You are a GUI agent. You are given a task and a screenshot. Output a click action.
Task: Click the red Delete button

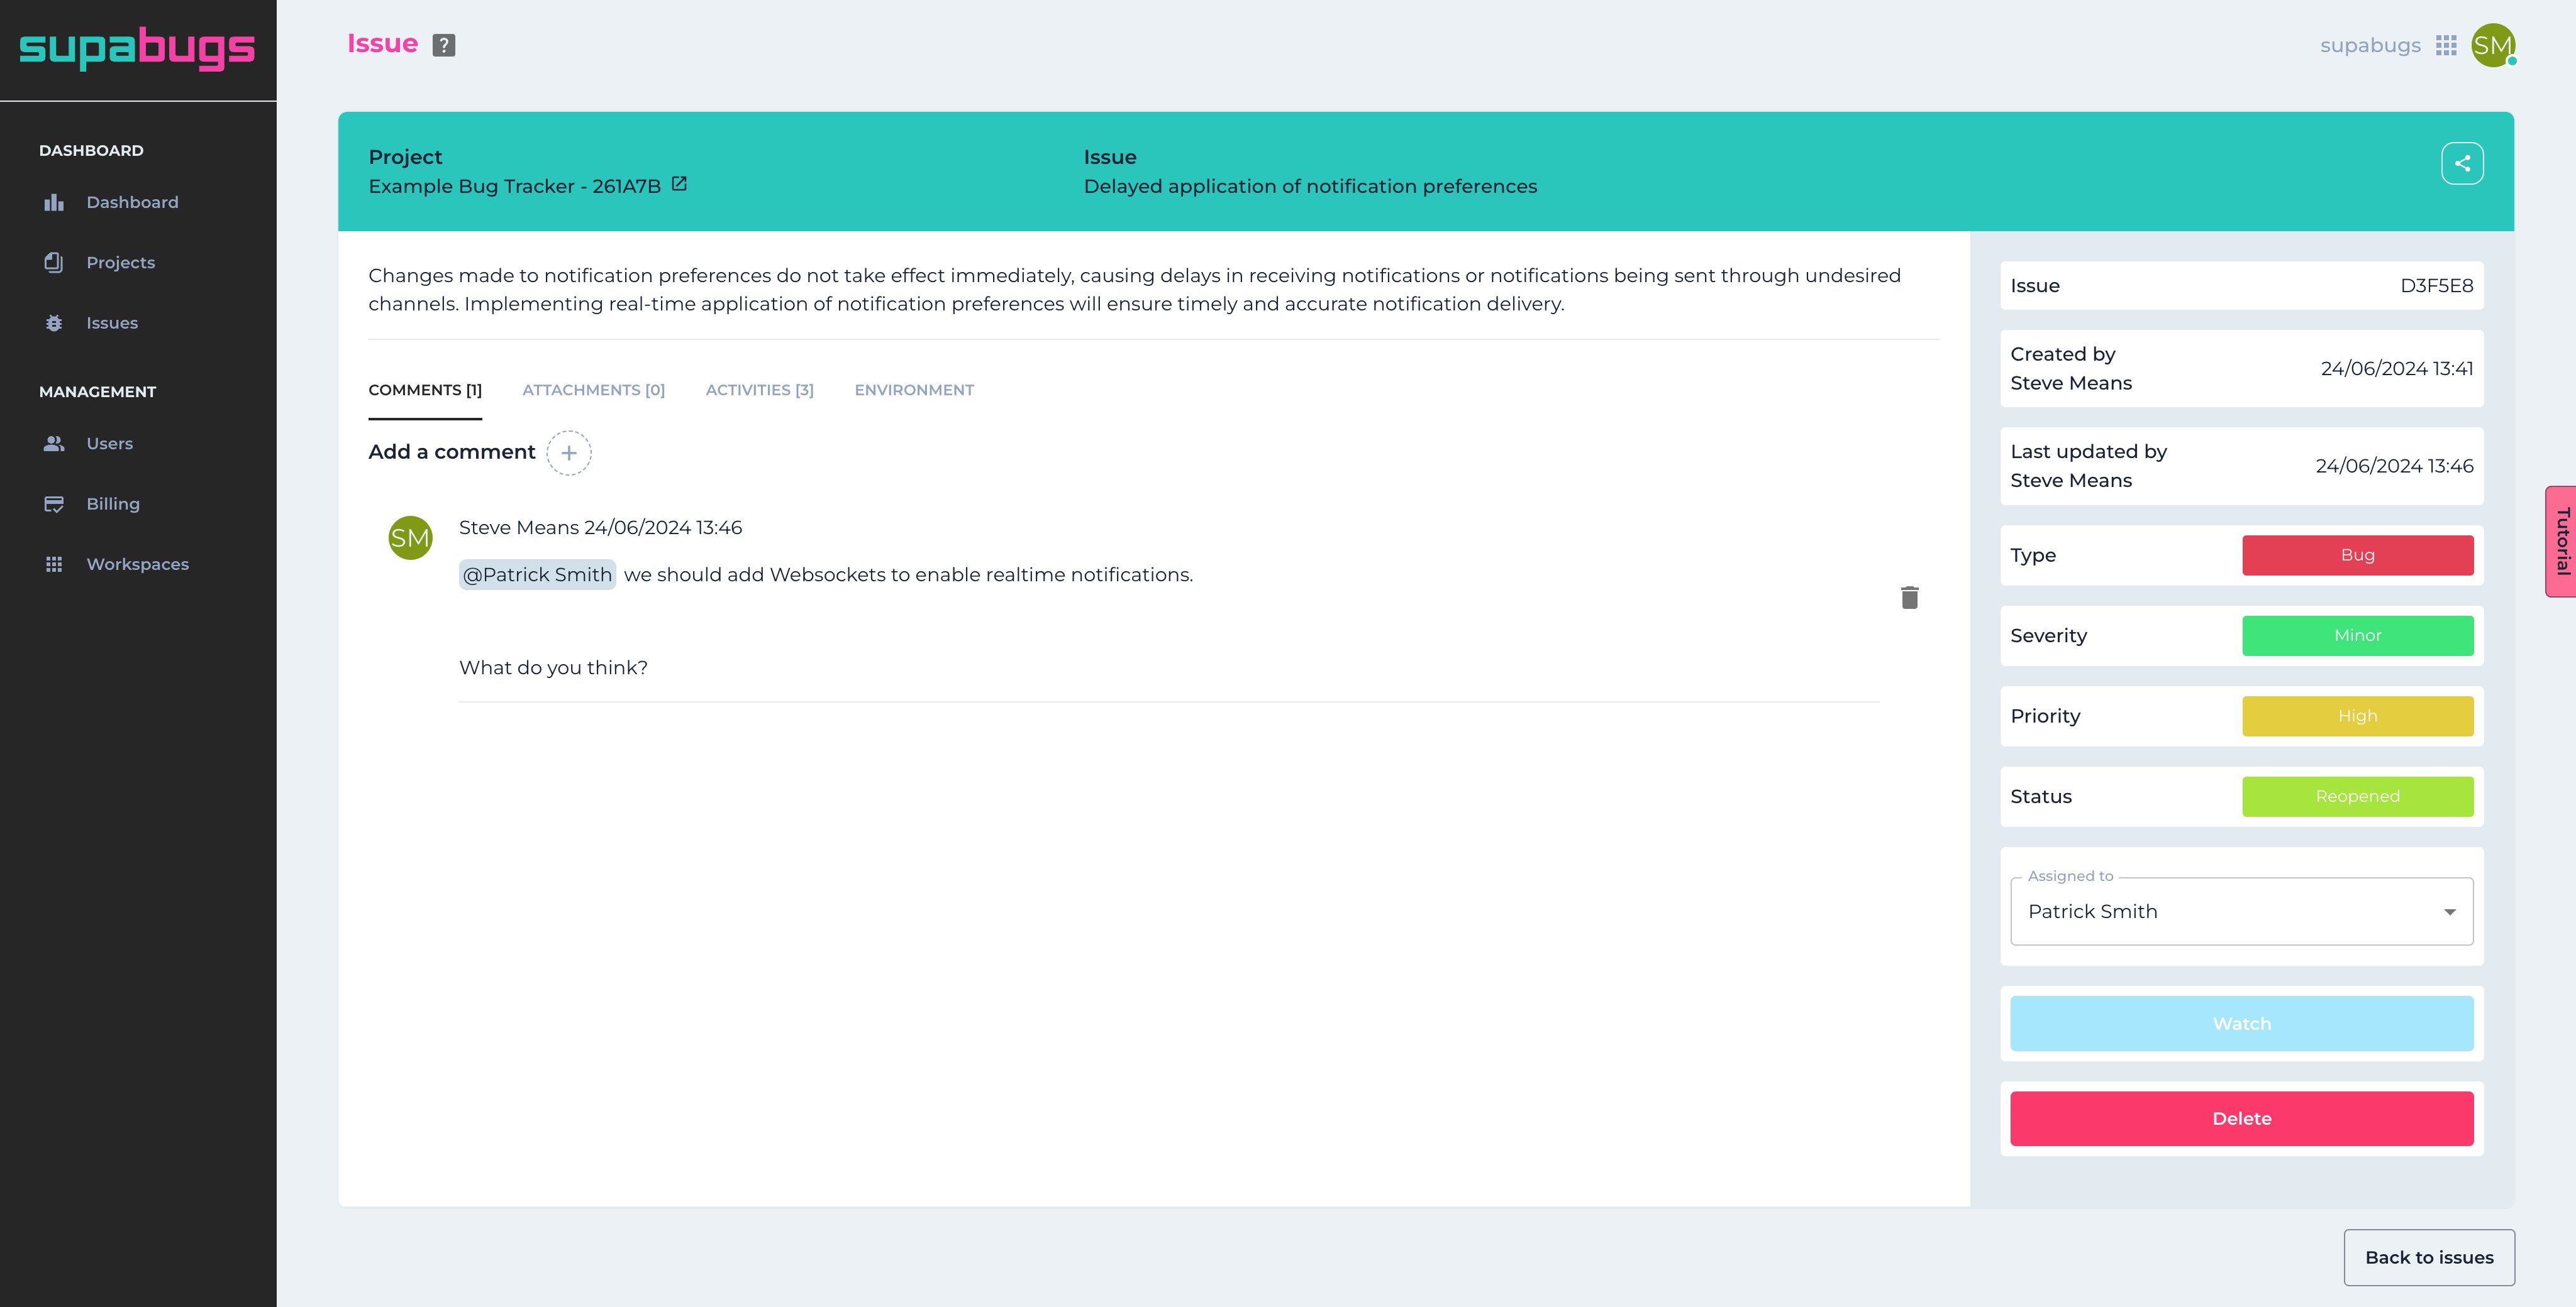coord(2241,1118)
